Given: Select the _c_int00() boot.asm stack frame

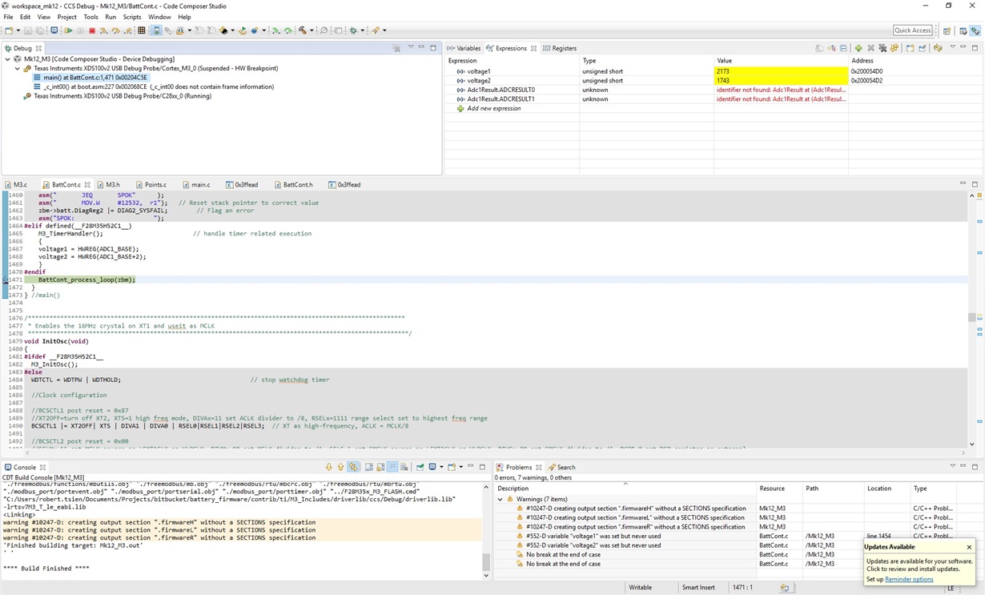Looking at the screenshot, I should [152, 86].
